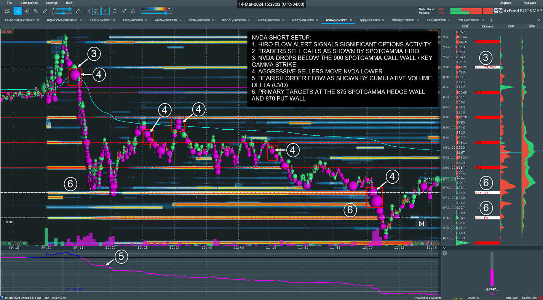Click the SVP column header
Image resolution: width=543 pixels, height=300 pixels.
point(532,27)
